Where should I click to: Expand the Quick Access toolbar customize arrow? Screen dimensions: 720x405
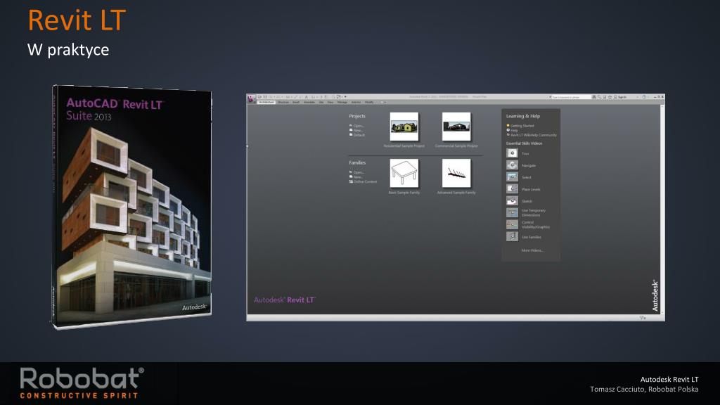tap(345, 97)
